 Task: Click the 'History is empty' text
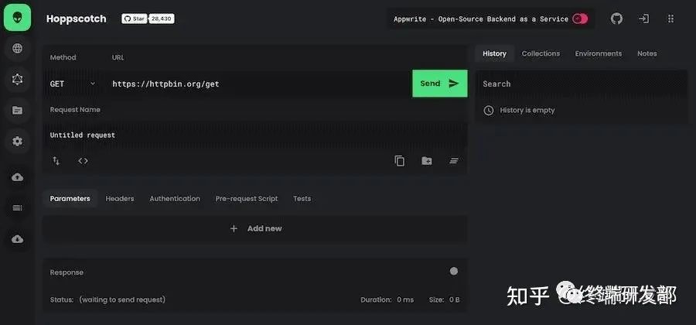pos(527,110)
